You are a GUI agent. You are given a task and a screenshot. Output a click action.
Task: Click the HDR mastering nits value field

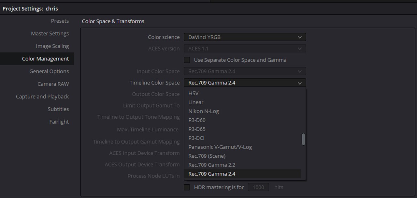point(259,187)
